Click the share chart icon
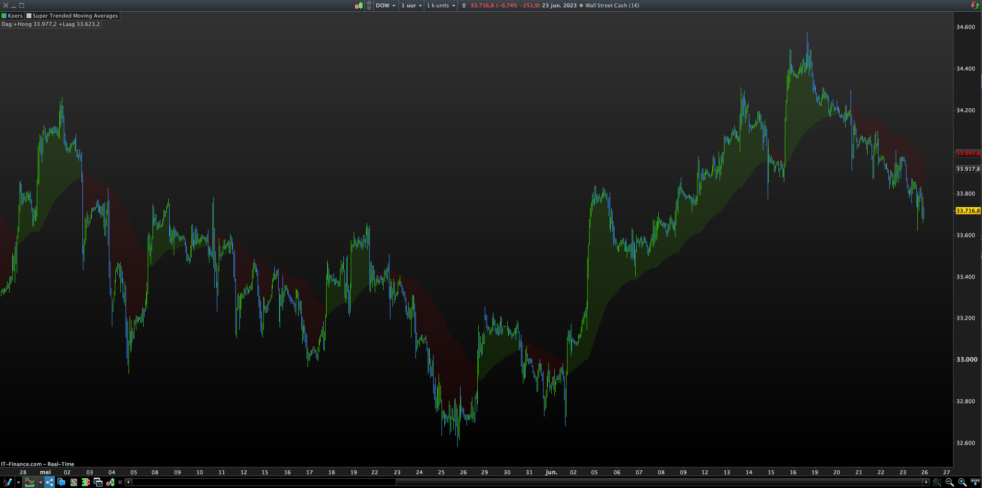The image size is (982, 488). [x=50, y=482]
